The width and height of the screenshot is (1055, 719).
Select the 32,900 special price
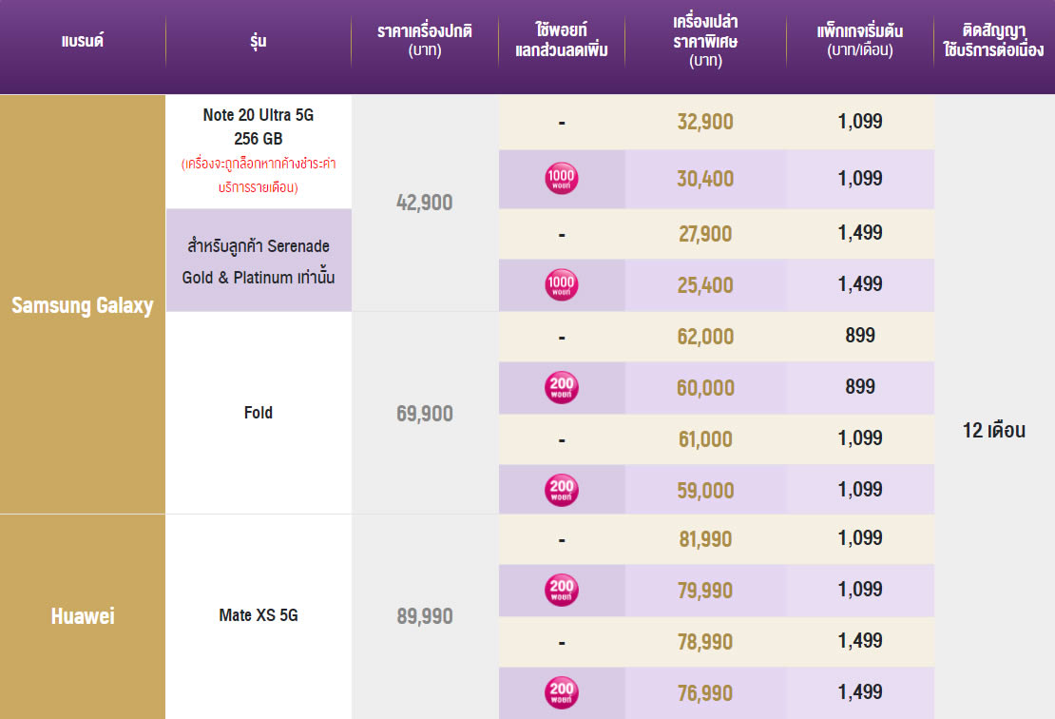point(705,122)
